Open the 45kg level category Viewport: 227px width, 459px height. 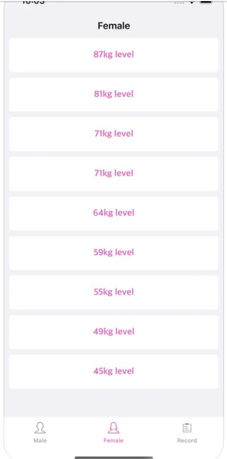point(114,371)
